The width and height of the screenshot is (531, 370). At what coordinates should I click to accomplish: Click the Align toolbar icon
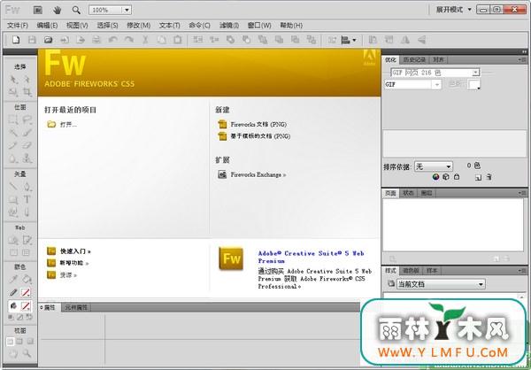coord(345,40)
